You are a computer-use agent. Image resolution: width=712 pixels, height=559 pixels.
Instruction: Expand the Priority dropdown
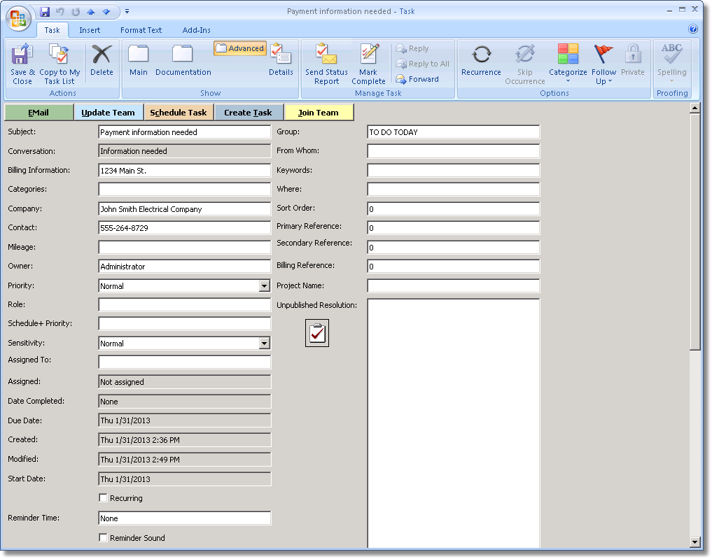pos(264,286)
